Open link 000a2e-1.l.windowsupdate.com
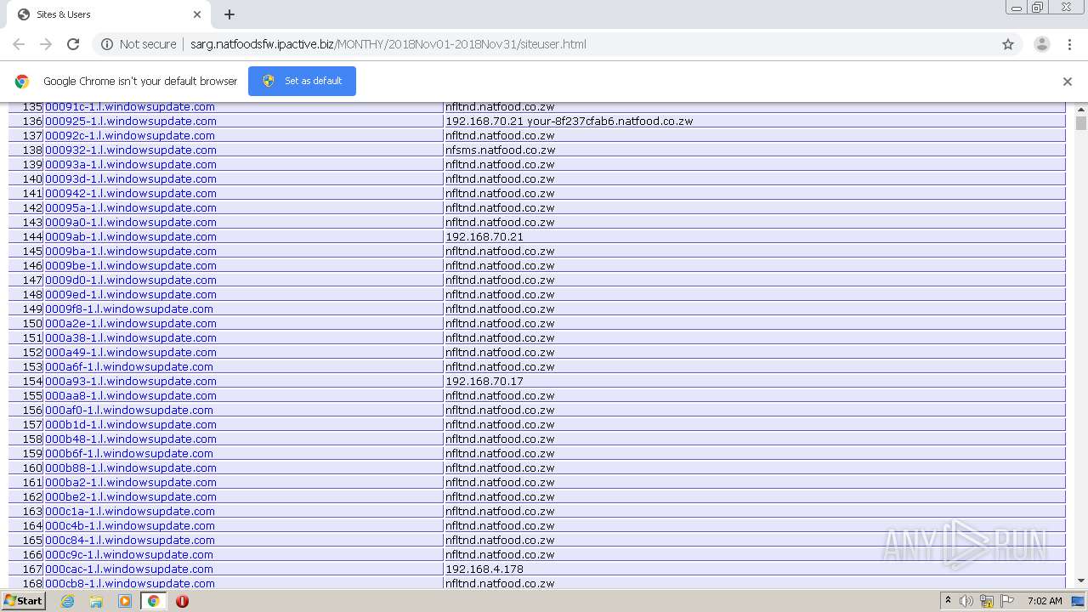 pos(131,324)
